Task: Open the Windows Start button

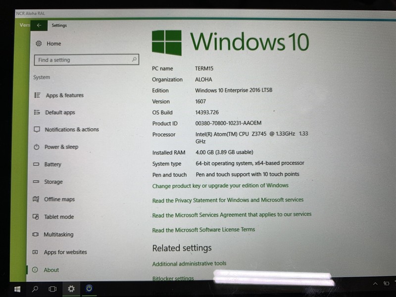Action: 17,289
